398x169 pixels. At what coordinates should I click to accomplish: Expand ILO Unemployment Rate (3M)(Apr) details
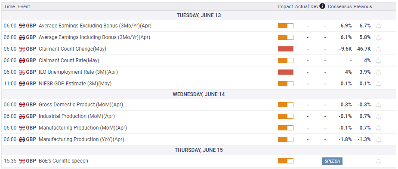[199, 72]
